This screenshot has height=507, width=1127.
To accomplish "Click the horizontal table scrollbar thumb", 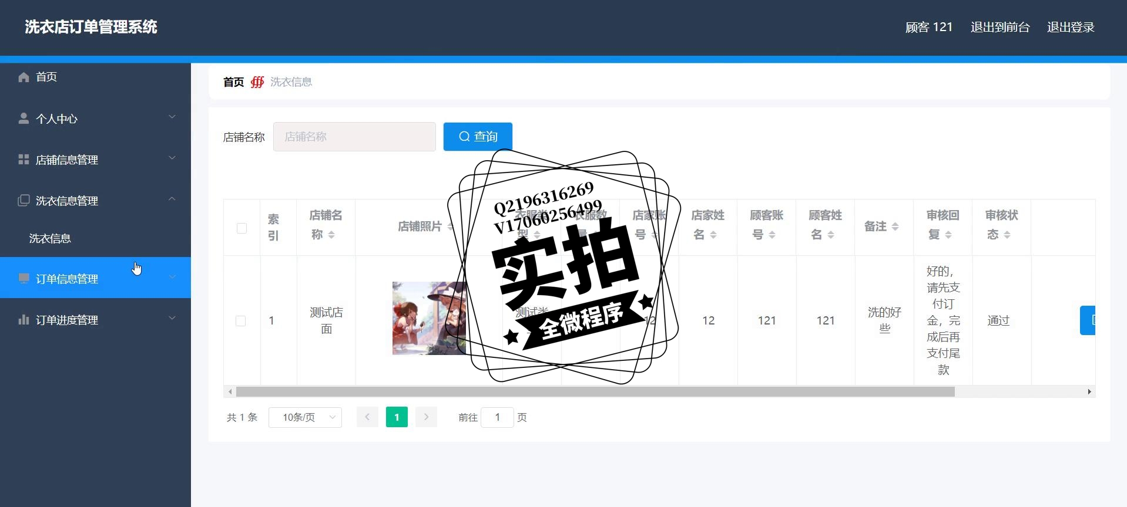I will [x=595, y=391].
